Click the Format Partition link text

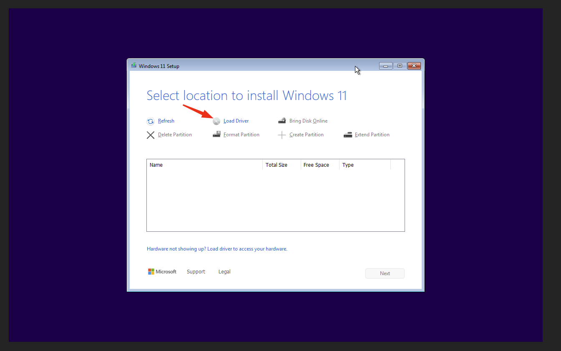(x=241, y=134)
